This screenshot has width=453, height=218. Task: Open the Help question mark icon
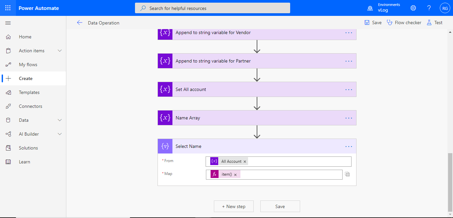pyautogui.click(x=429, y=8)
